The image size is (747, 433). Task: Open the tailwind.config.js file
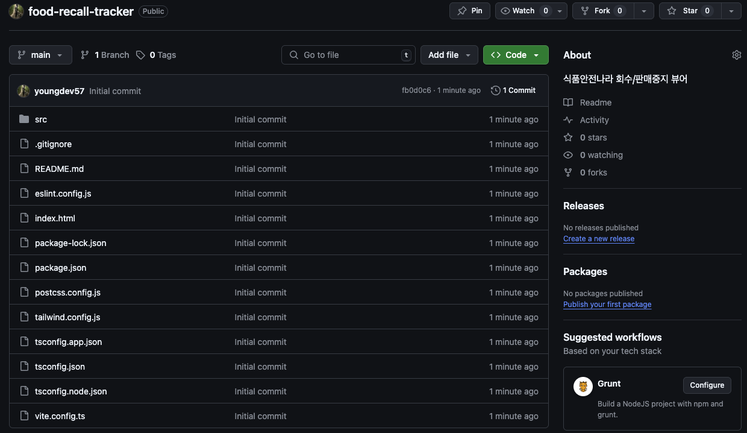coord(67,317)
